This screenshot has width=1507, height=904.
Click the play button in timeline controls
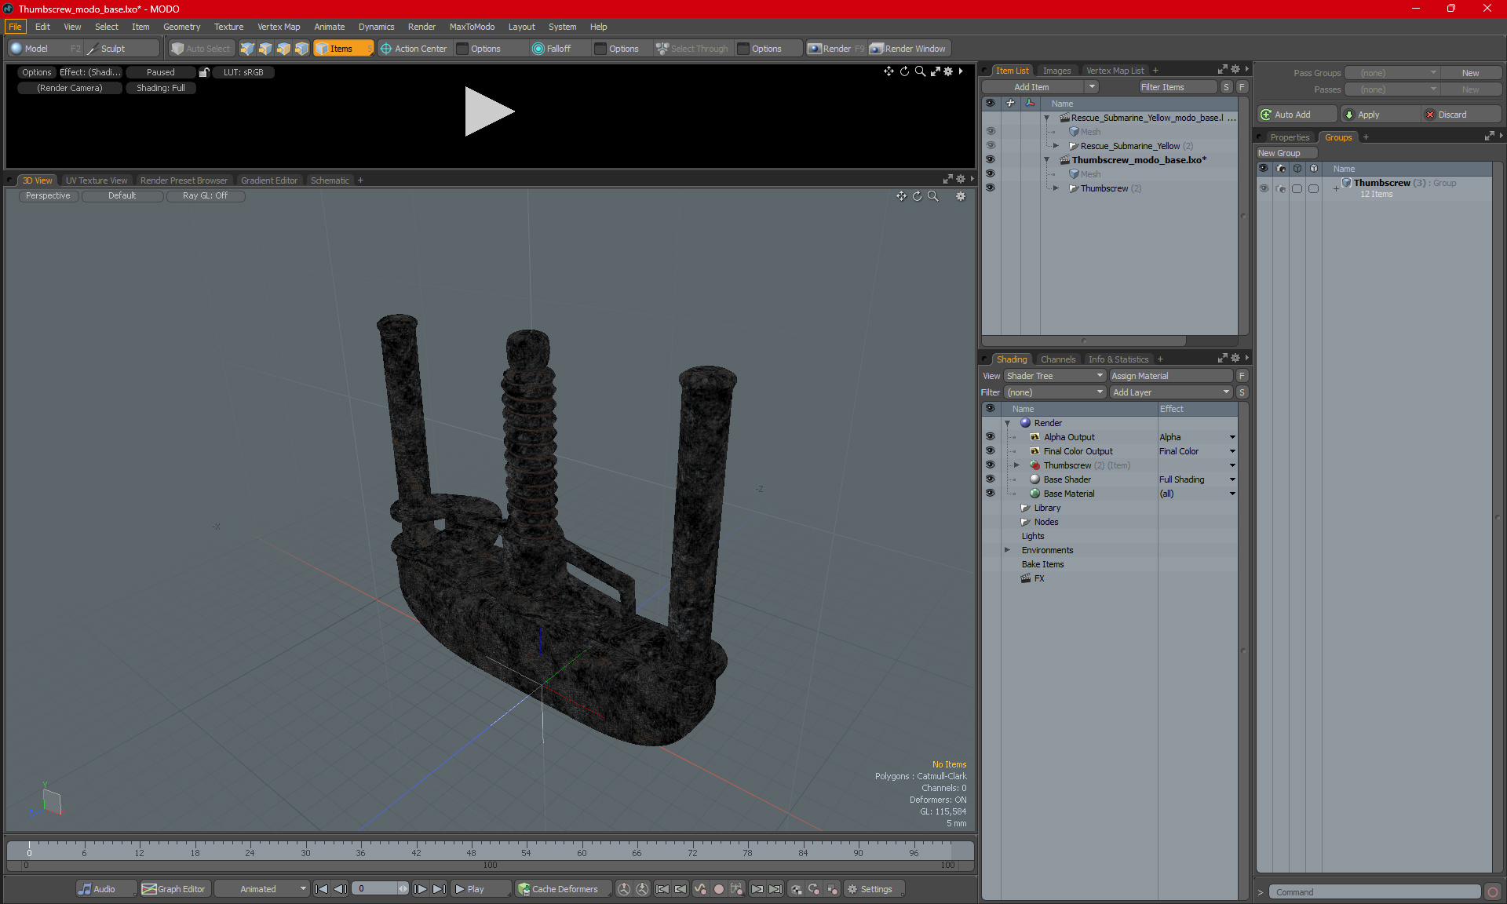pos(470,889)
